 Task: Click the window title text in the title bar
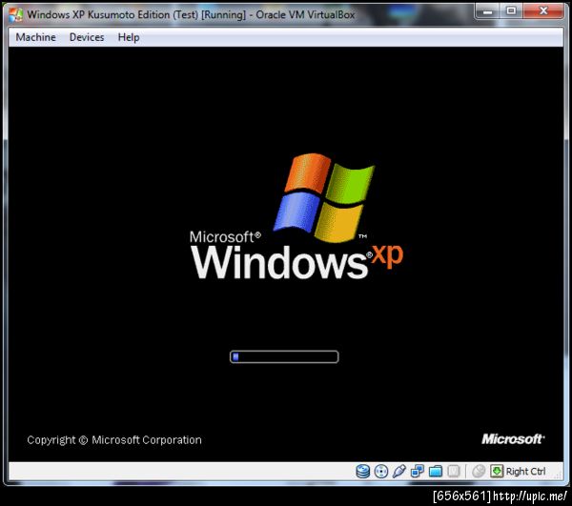pos(191,14)
